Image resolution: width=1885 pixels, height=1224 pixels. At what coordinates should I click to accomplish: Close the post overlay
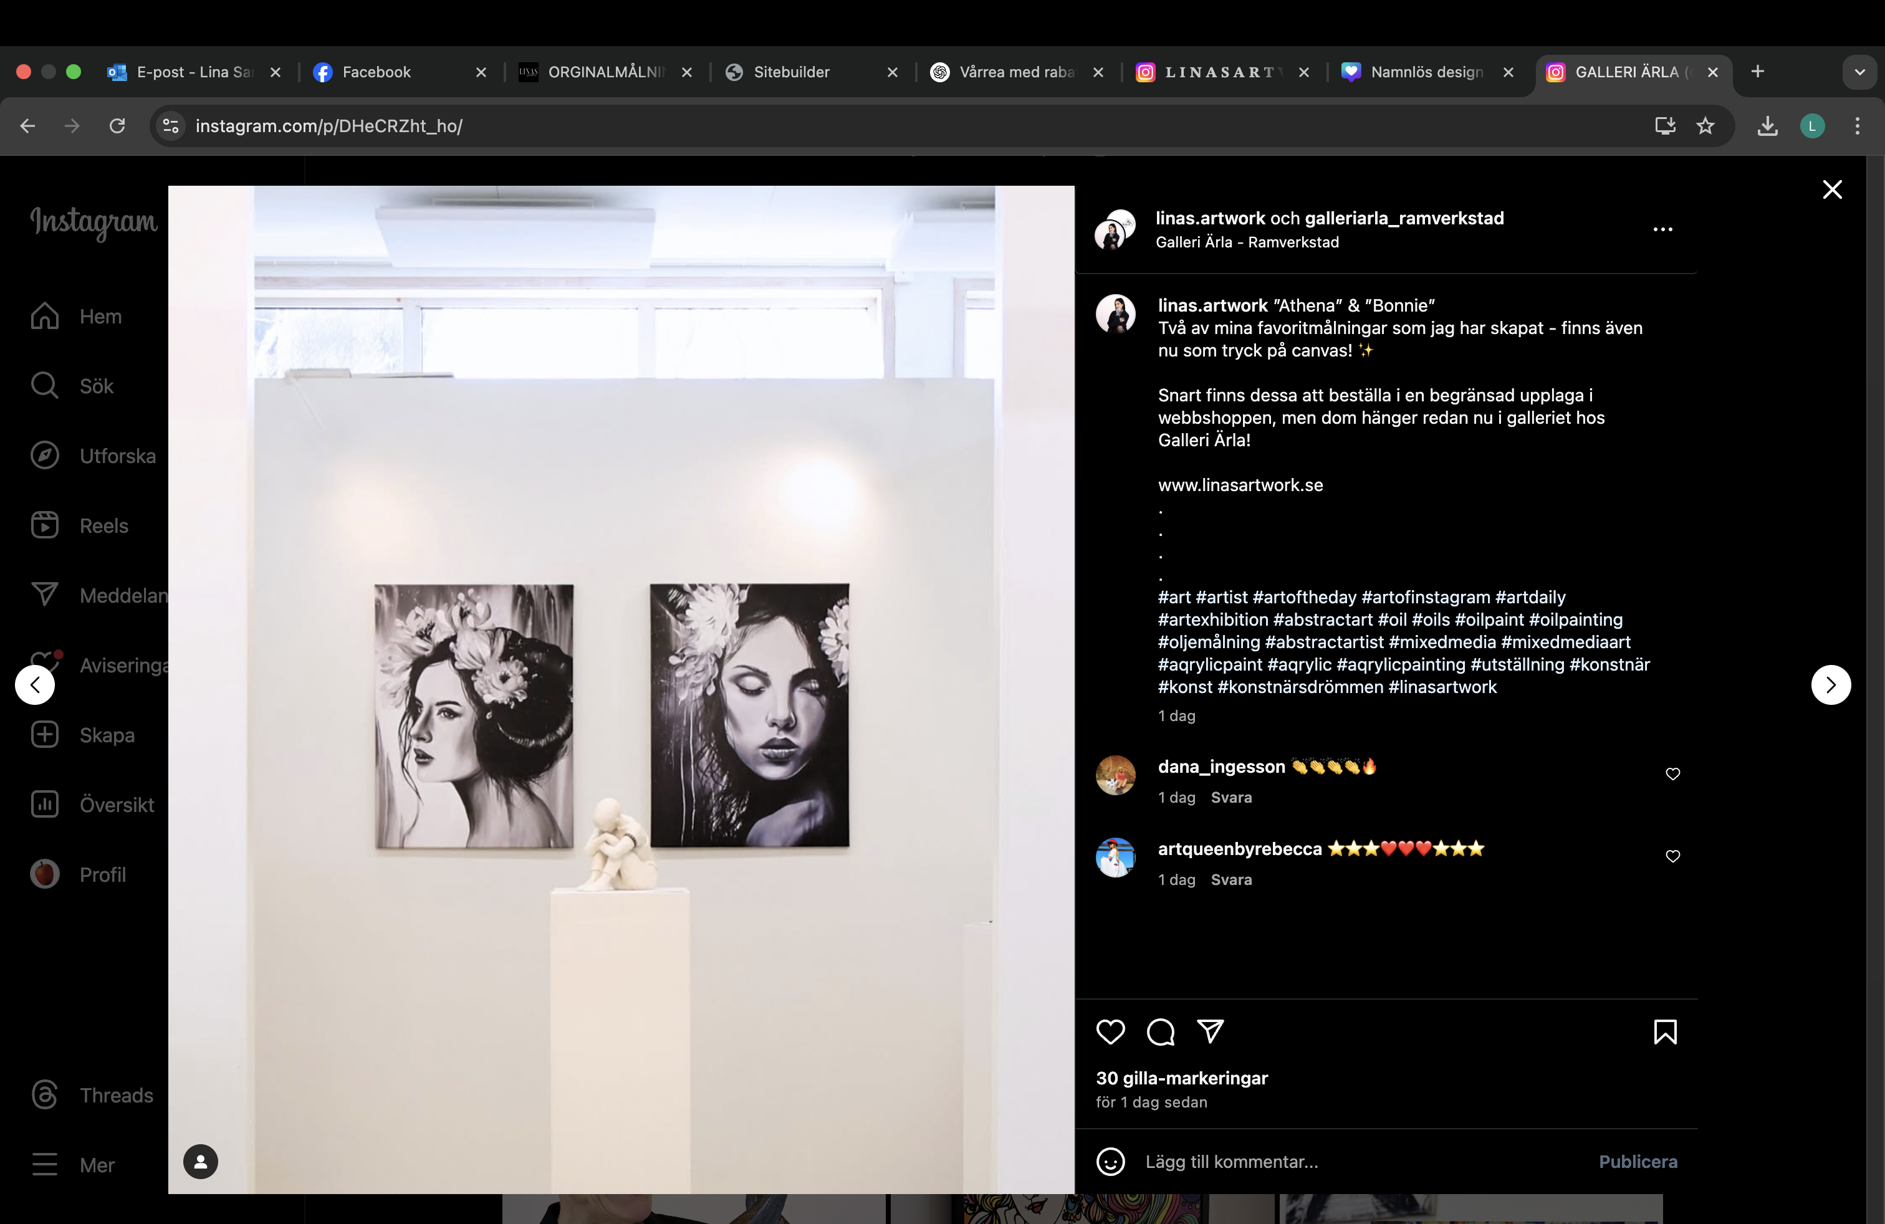pyautogui.click(x=1832, y=189)
